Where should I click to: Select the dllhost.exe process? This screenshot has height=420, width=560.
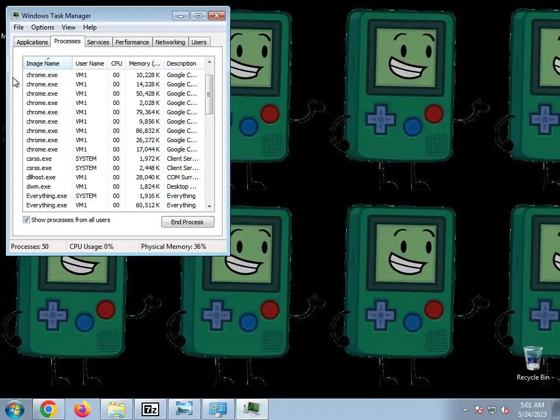[x=114, y=177]
